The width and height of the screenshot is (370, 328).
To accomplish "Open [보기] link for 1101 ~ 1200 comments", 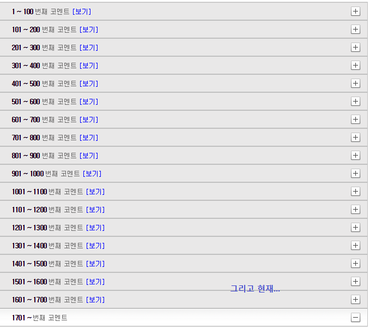I will [x=95, y=210].
